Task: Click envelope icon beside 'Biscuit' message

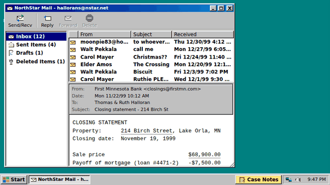Action: click(x=73, y=72)
